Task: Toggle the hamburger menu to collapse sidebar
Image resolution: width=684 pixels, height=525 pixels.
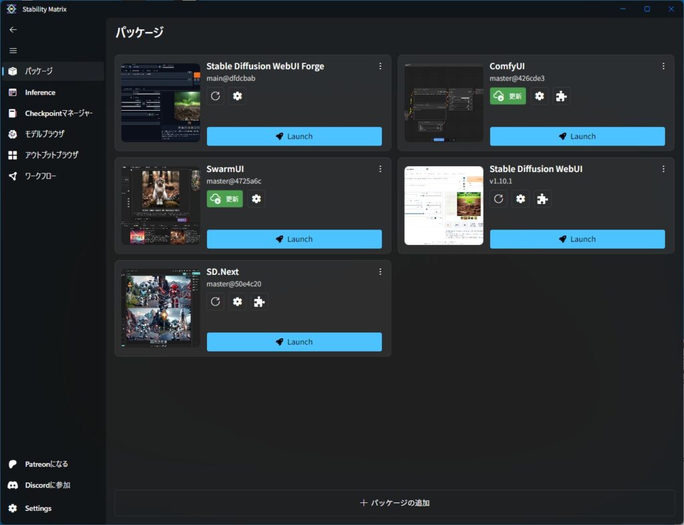Action: 13,51
